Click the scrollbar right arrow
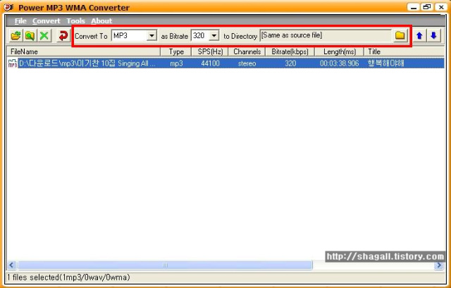The image size is (451, 288). pyautogui.click(x=439, y=265)
